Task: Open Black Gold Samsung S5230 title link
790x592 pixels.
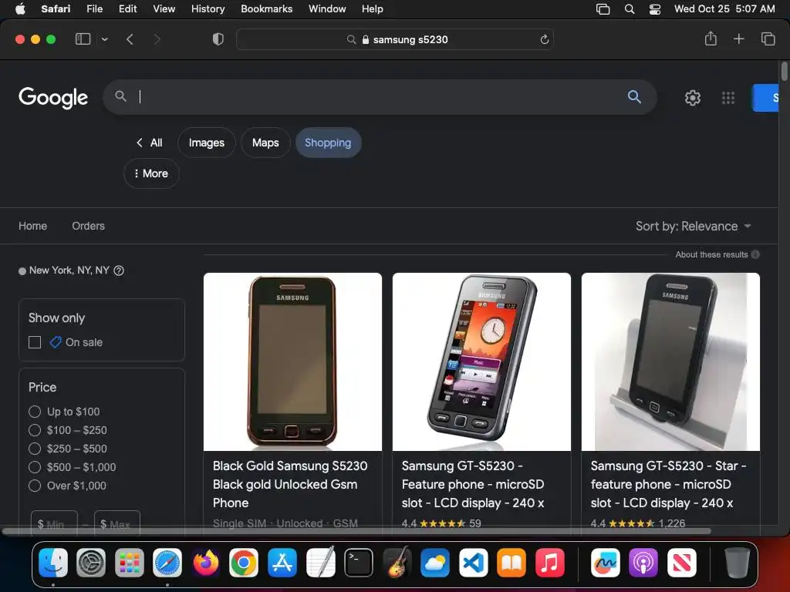Action: [290, 484]
